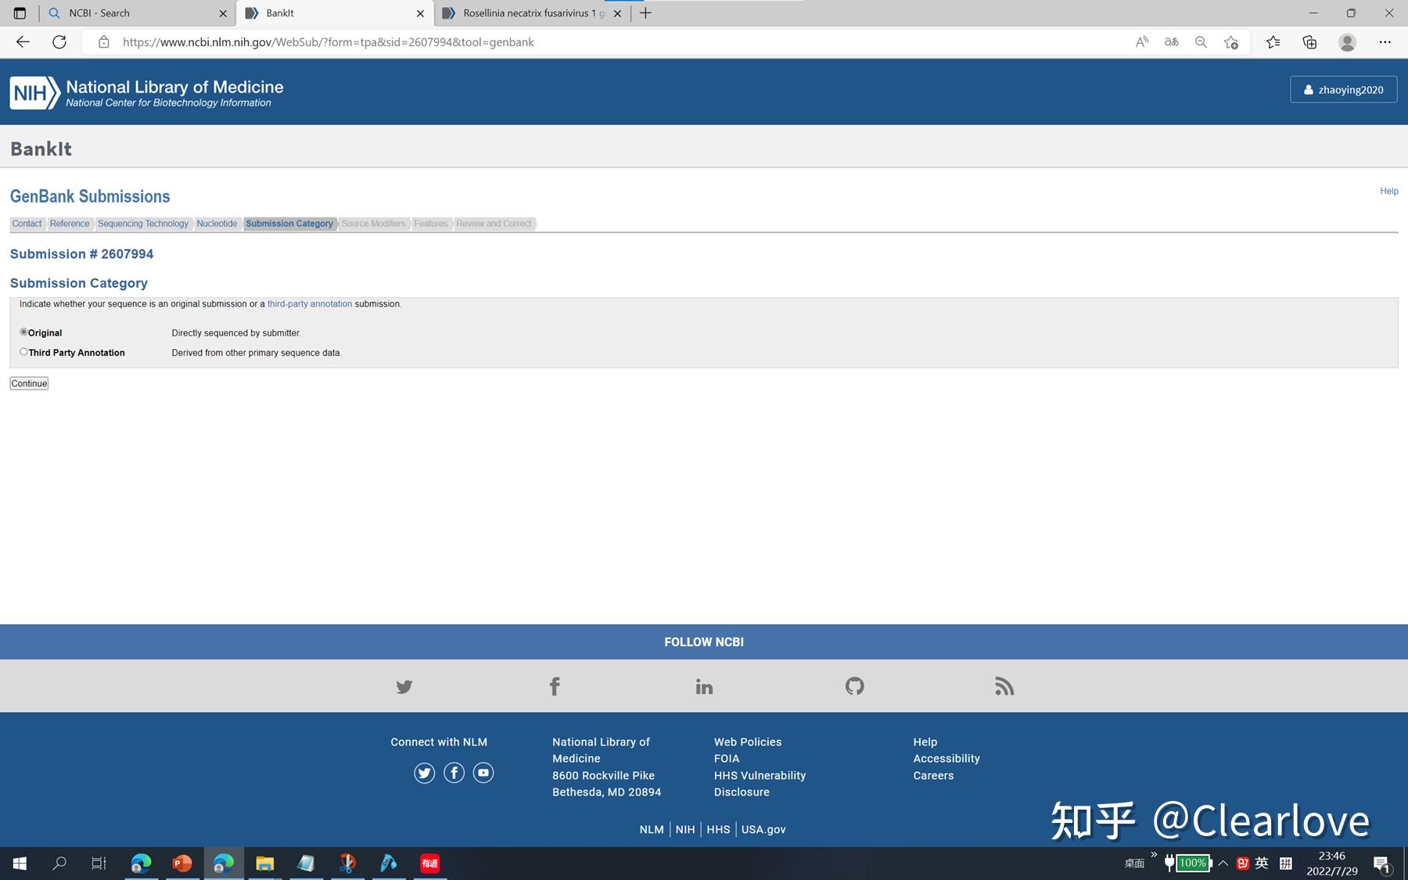Click inside the browser address bar

tap(329, 41)
